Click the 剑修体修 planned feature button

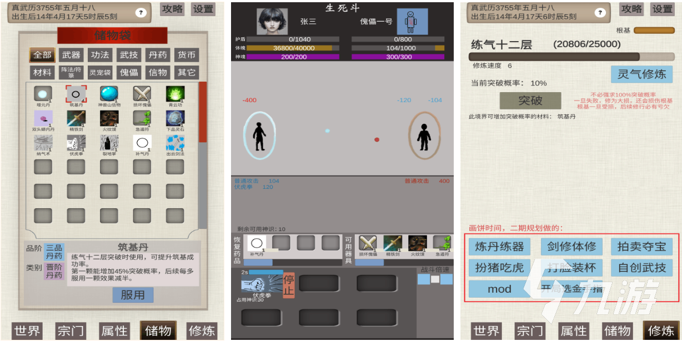pyautogui.click(x=571, y=247)
